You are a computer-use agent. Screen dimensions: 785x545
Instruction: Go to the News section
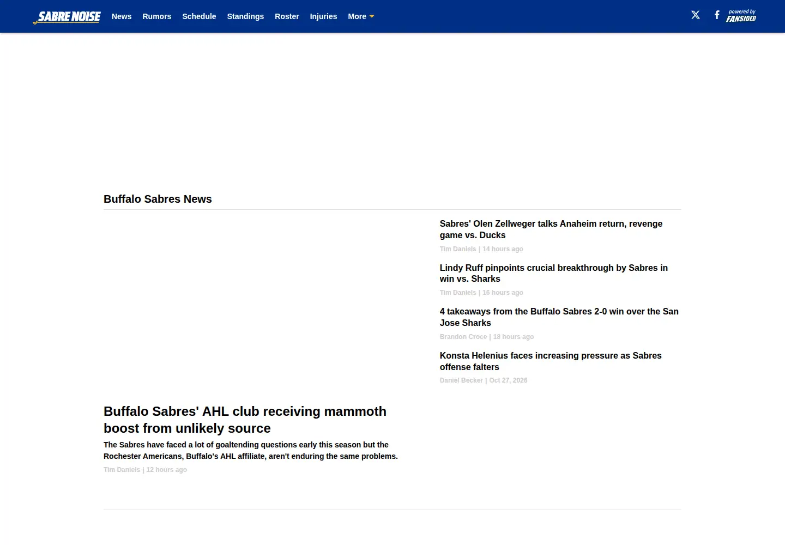pos(122,16)
